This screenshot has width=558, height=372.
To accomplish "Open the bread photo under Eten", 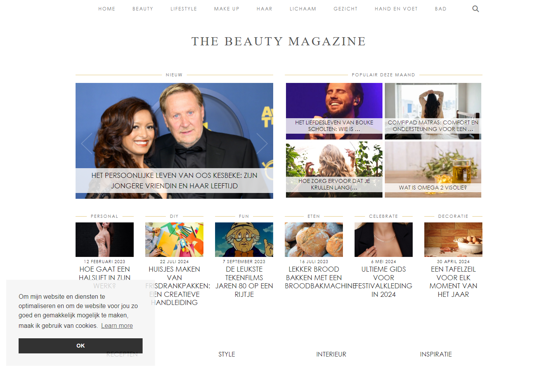I will 314,239.
